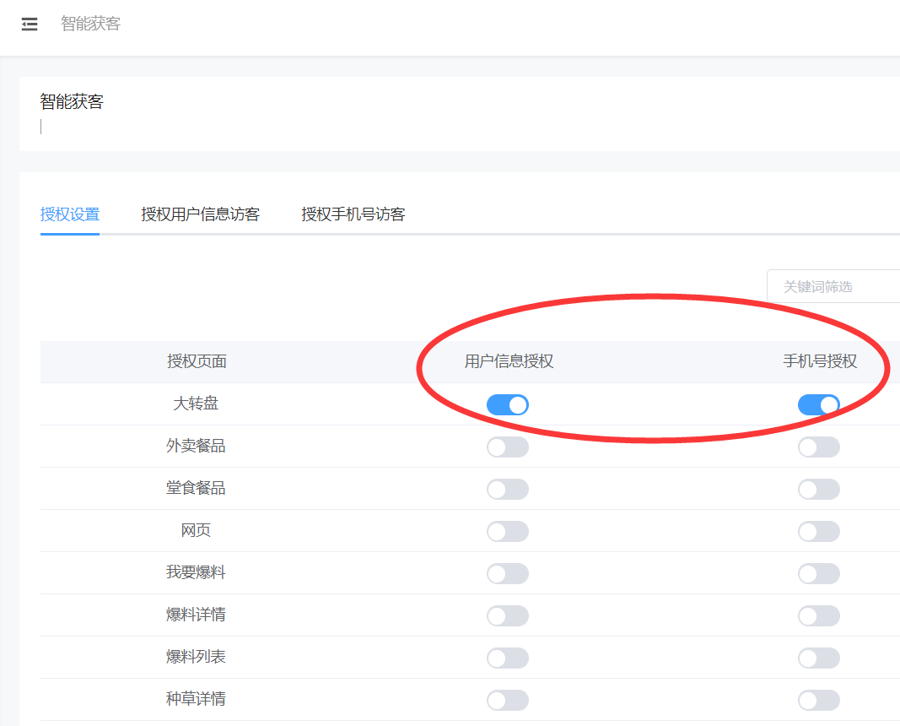Collapse sidebar with the hamburger menu icon

pyautogui.click(x=30, y=24)
